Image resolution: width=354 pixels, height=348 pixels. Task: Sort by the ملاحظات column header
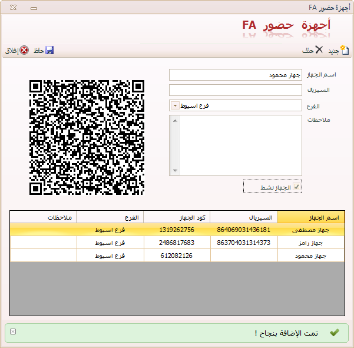coord(43,217)
